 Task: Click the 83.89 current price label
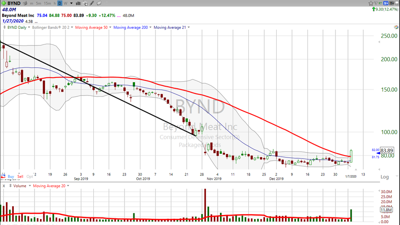point(387,150)
